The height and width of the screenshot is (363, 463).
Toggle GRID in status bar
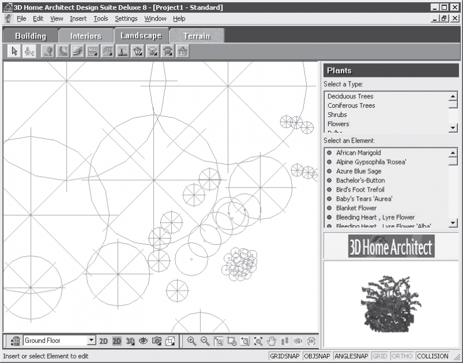point(380,356)
